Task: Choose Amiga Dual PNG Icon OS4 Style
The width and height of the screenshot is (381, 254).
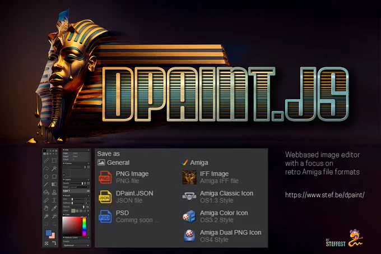Action: coord(222,235)
